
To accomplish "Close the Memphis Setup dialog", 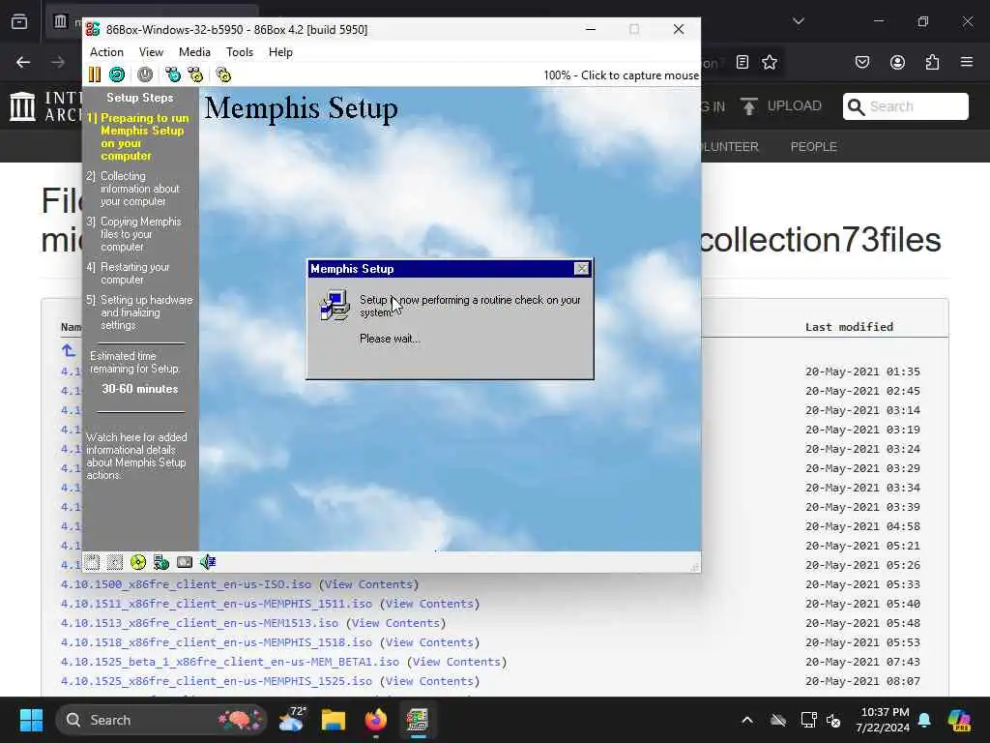I will click(581, 269).
